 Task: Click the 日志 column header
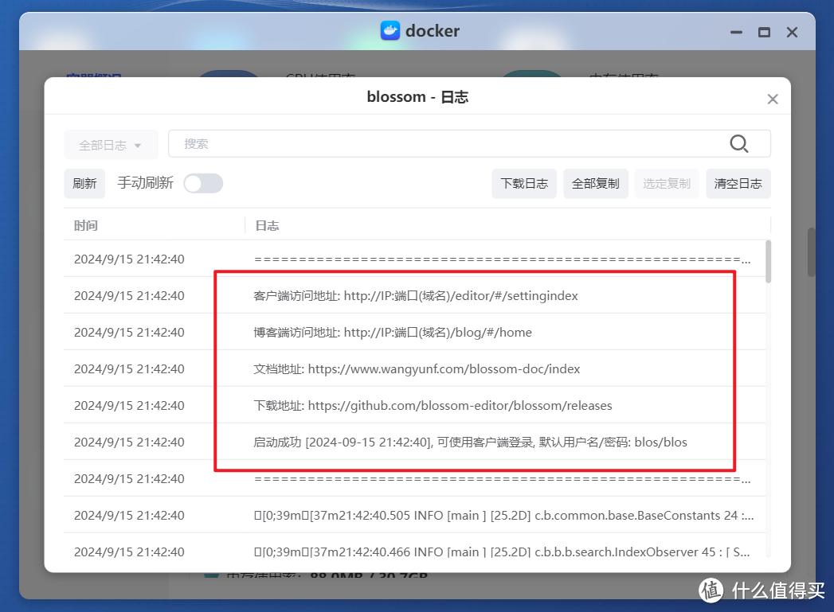point(267,225)
